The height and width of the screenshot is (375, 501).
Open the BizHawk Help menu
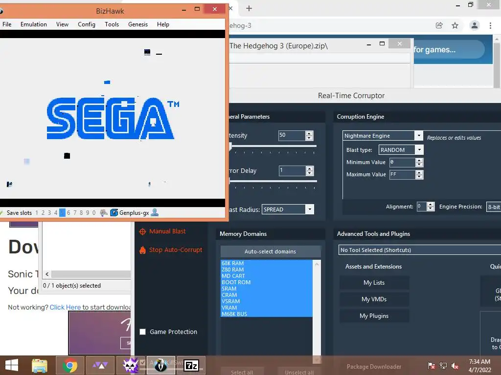163,24
